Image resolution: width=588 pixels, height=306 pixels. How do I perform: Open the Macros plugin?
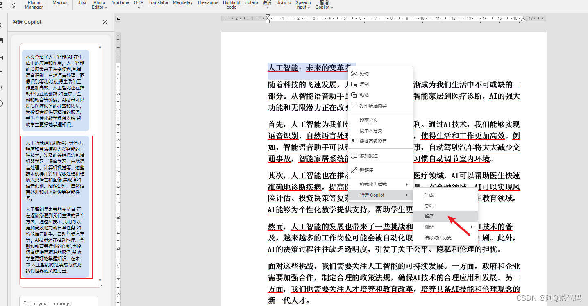click(60, 3)
